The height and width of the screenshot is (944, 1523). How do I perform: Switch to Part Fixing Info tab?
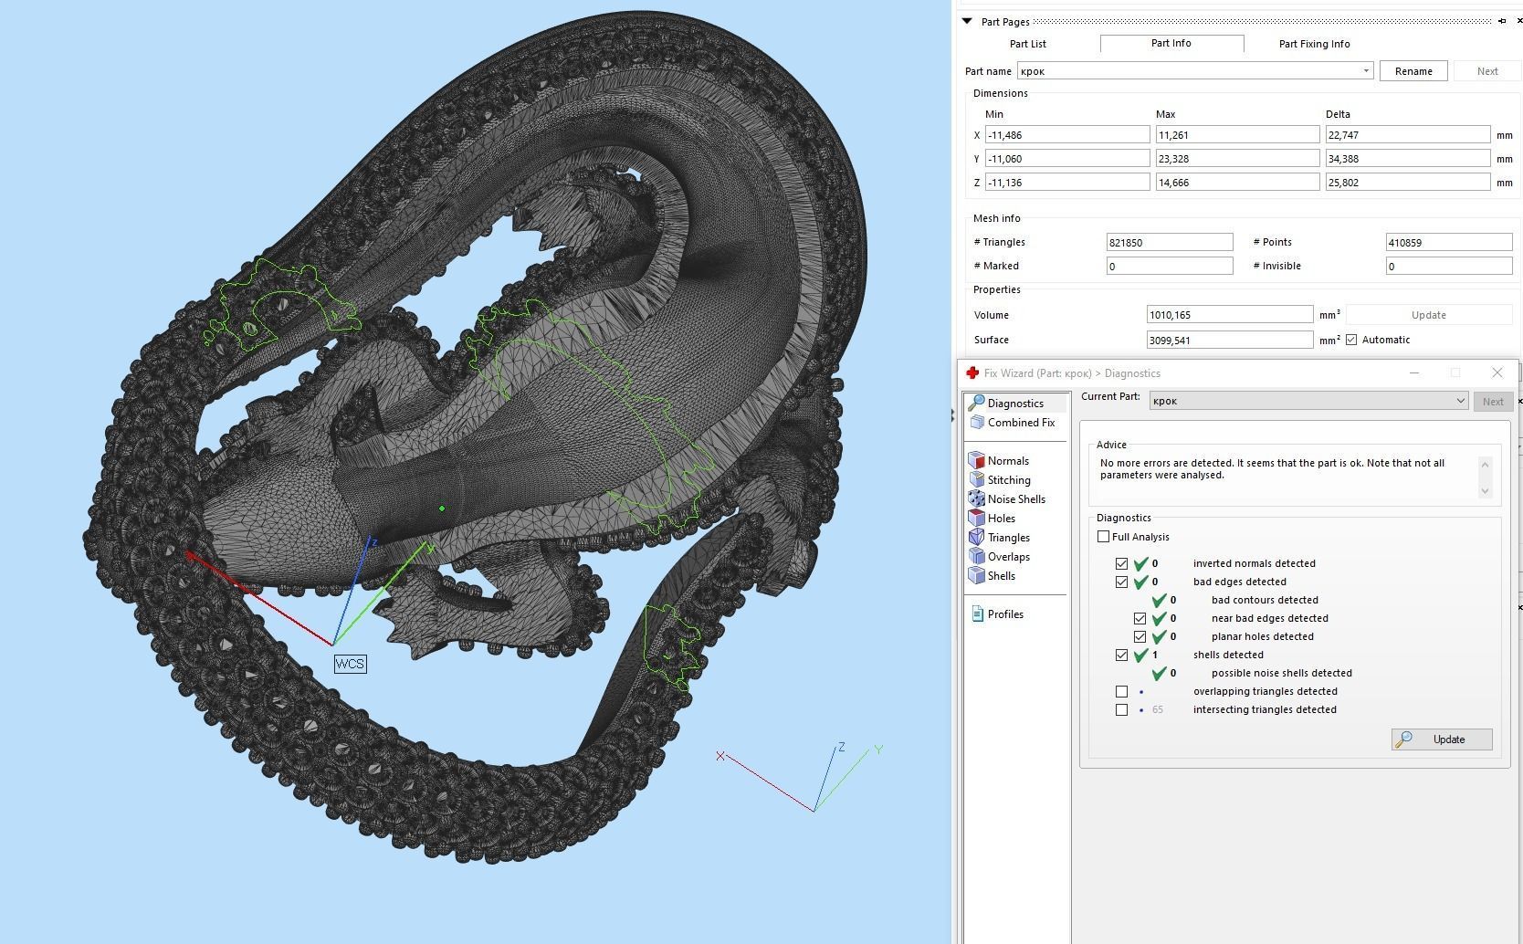tap(1314, 44)
